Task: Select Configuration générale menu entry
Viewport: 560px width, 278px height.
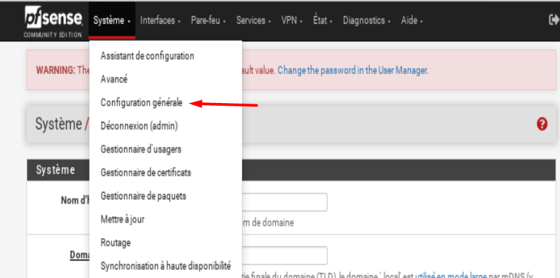Action: (141, 102)
